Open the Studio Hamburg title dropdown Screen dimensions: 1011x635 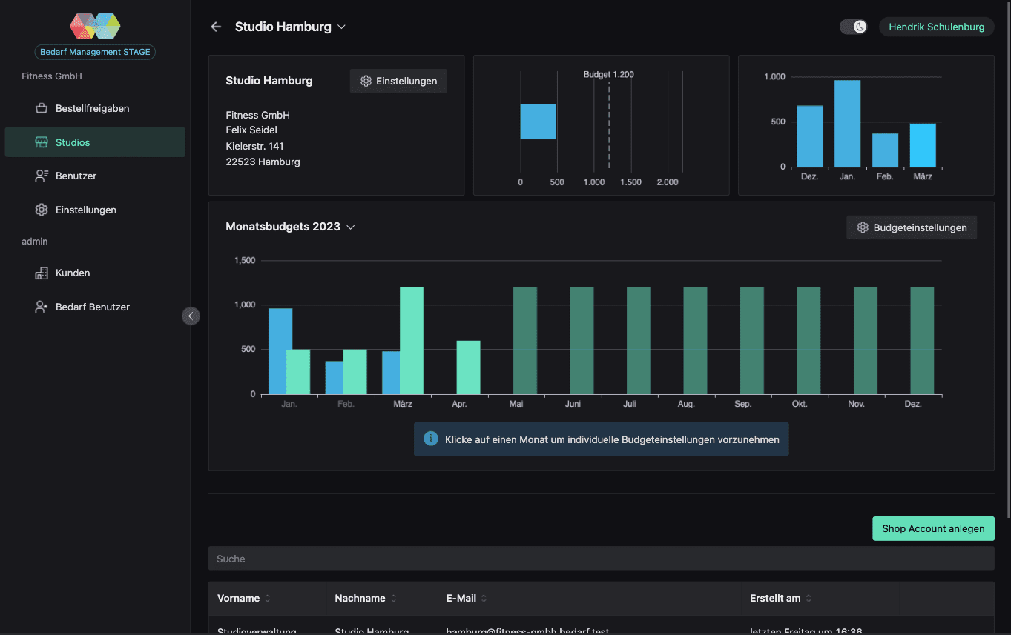point(342,27)
